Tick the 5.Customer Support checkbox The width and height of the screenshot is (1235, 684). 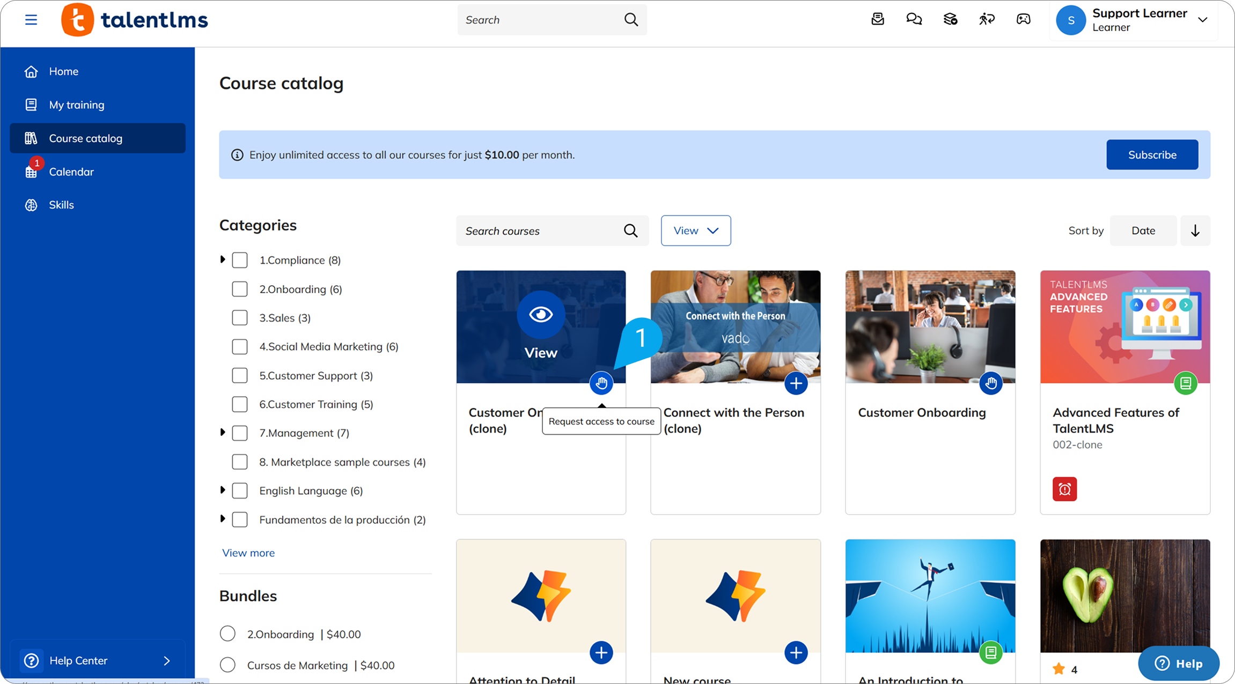pos(240,375)
